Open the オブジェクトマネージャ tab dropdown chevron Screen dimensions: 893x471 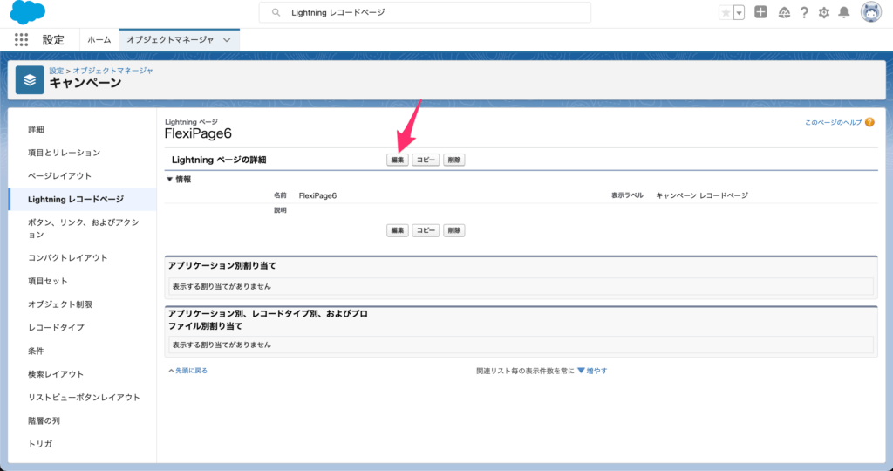pos(228,40)
